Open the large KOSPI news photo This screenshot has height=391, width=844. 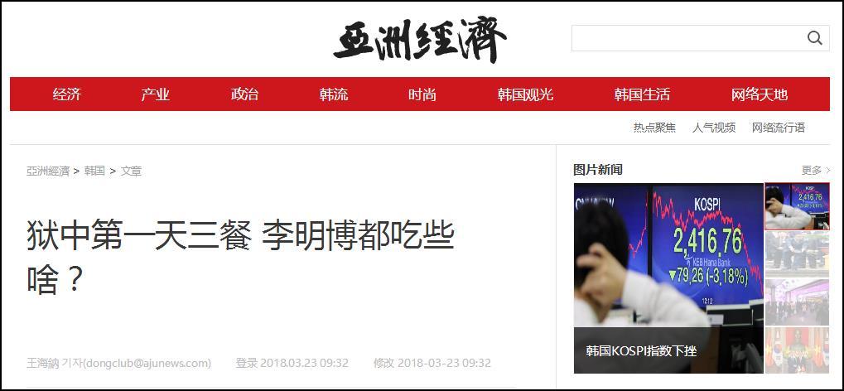pyautogui.click(x=668, y=278)
